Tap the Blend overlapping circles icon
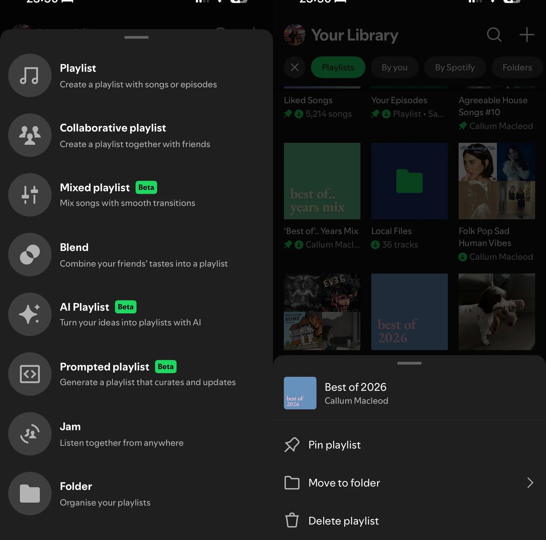The width and height of the screenshot is (546, 540). pyautogui.click(x=30, y=254)
